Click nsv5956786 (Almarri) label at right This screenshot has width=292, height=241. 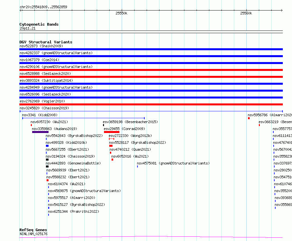pyautogui.click(x=270, y=115)
